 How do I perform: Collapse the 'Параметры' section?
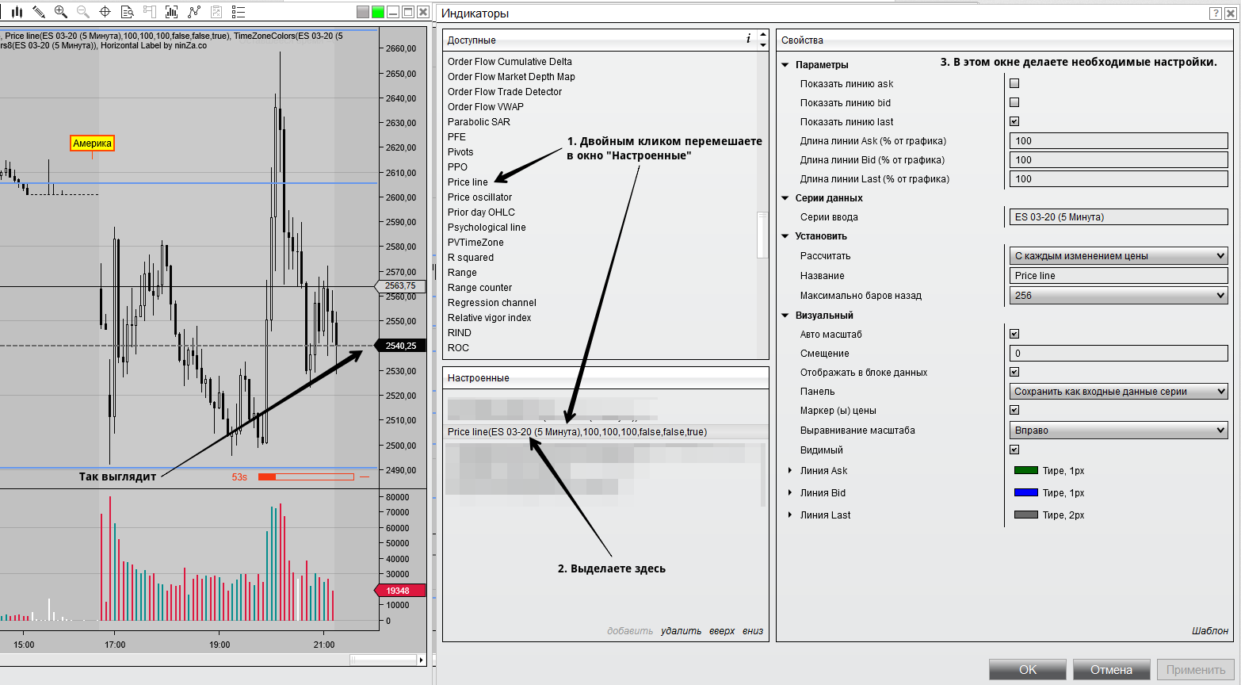click(785, 65)
